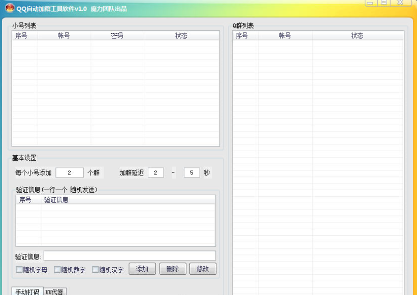Focus the 验证信息 text input field
Image resolution: width=417 pixels, height=295 pixels.
coord(130,256)
